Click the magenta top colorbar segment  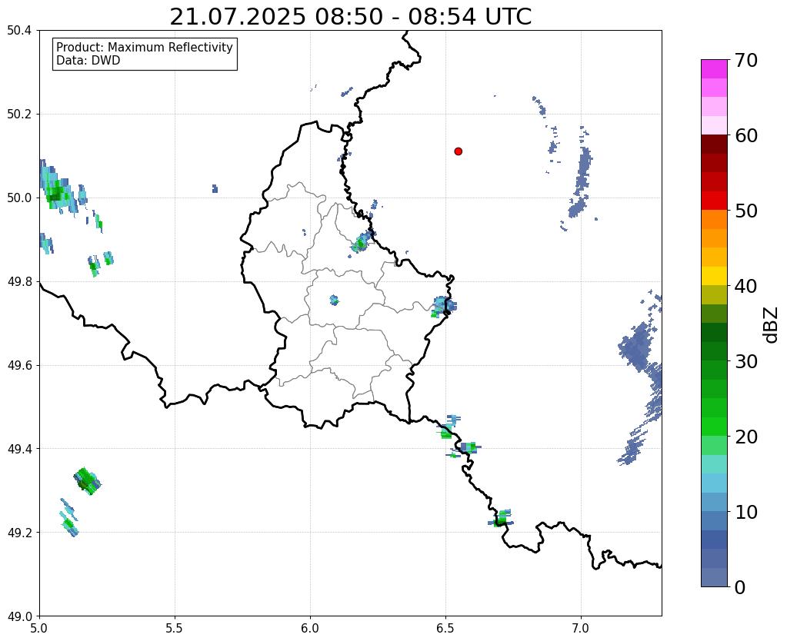tap(714, 69)
